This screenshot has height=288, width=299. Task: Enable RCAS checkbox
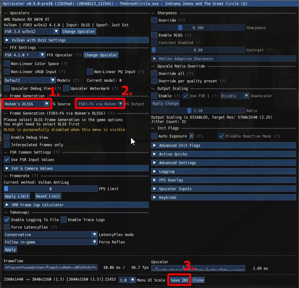(154, 35)
